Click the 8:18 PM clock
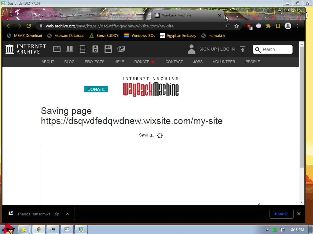Image resolution: width=313 pixels, height=234 pixels. pyautogui.click(x=297, y=230)
